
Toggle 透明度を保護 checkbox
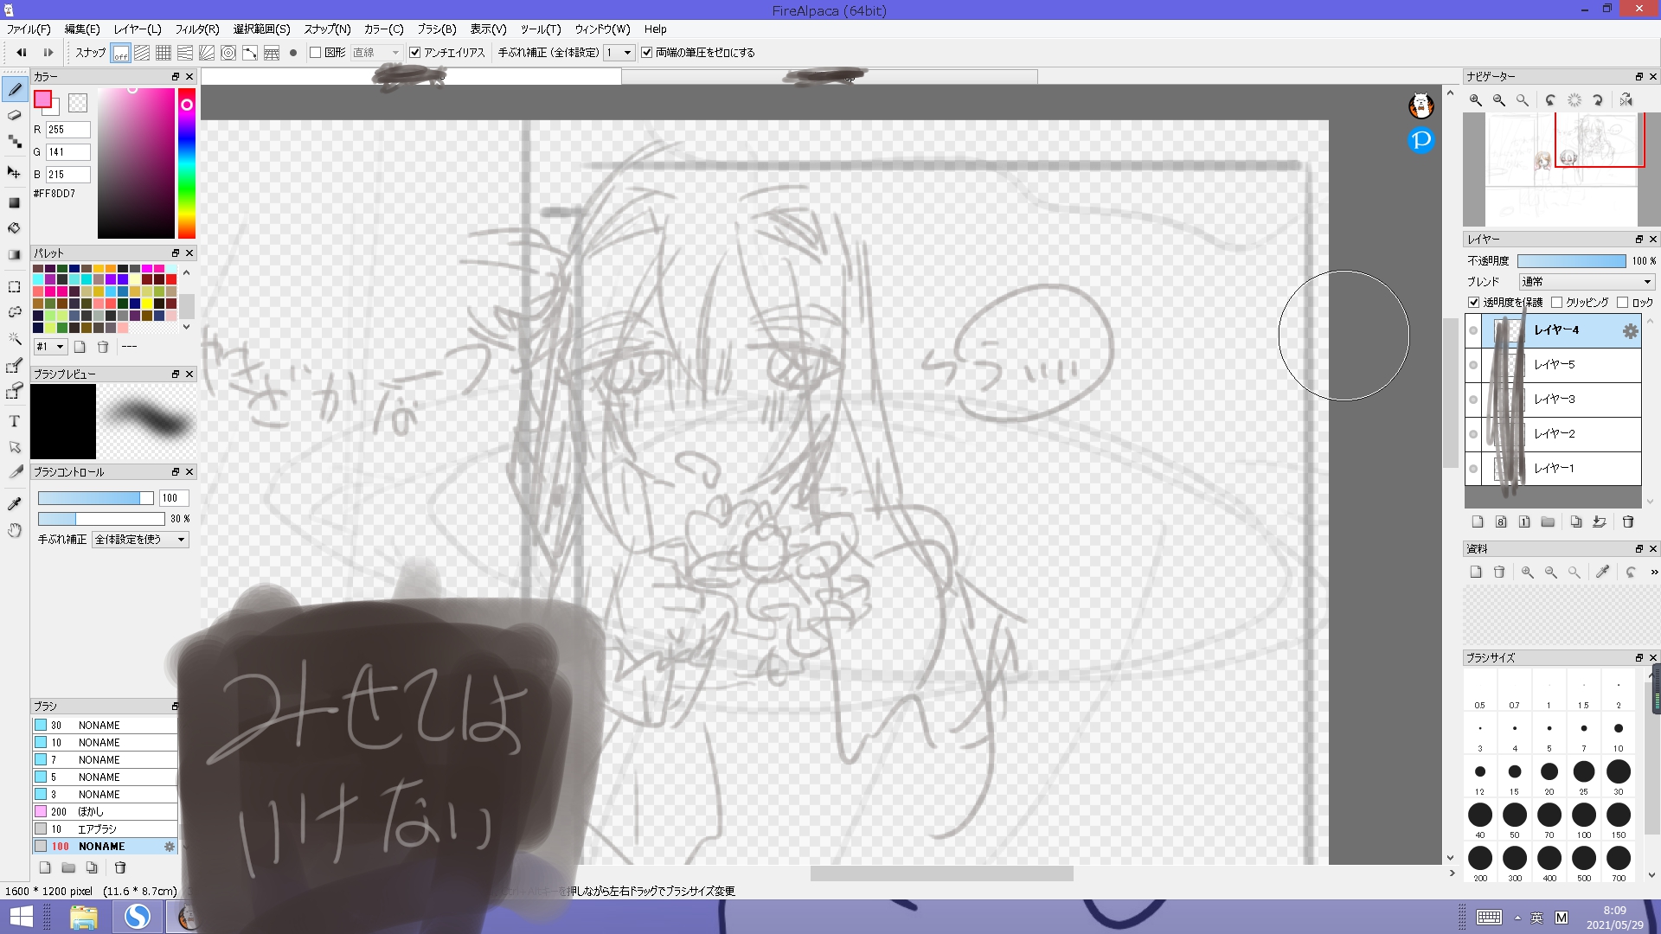(1474, 303)
